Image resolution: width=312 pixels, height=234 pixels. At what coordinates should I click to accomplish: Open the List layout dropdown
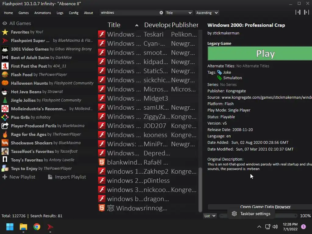(x=210, y=216)
